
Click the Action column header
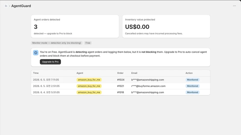(189, 73)
